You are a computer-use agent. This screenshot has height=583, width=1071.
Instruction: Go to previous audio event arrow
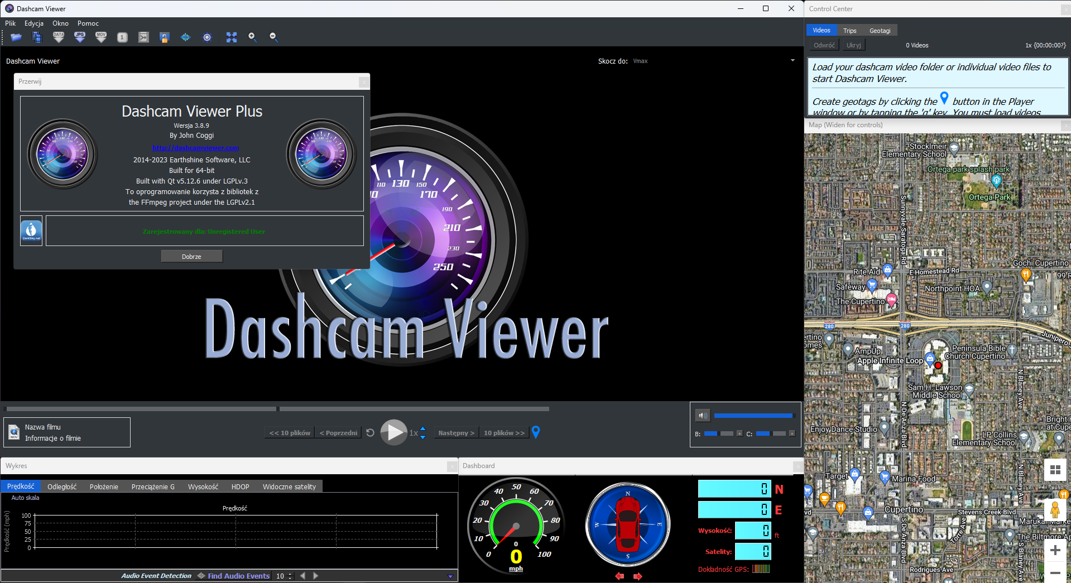coord(302,576)
